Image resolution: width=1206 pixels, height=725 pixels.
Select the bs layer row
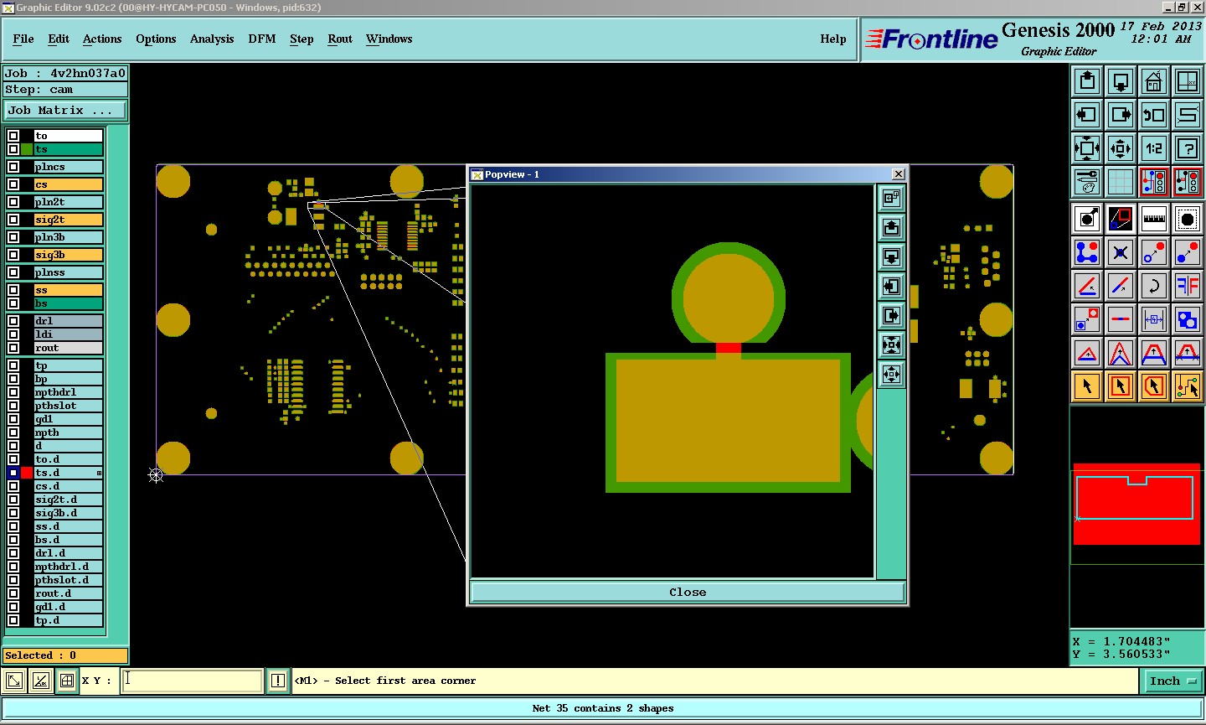point(69,303)
